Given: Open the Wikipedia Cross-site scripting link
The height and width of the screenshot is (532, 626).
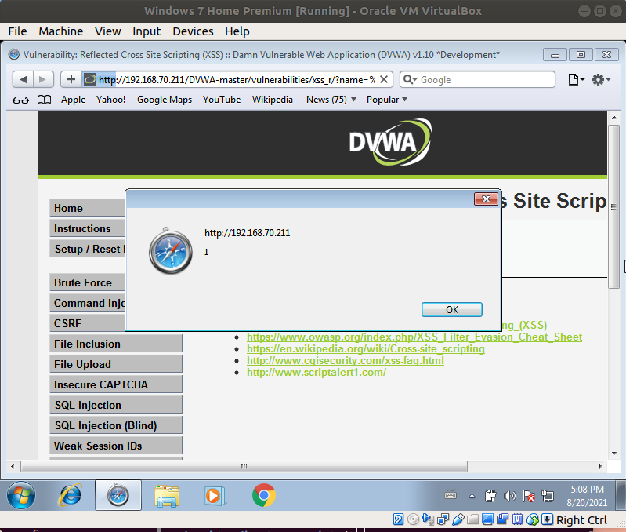Looking at the screenshot, I should (366, 348).
